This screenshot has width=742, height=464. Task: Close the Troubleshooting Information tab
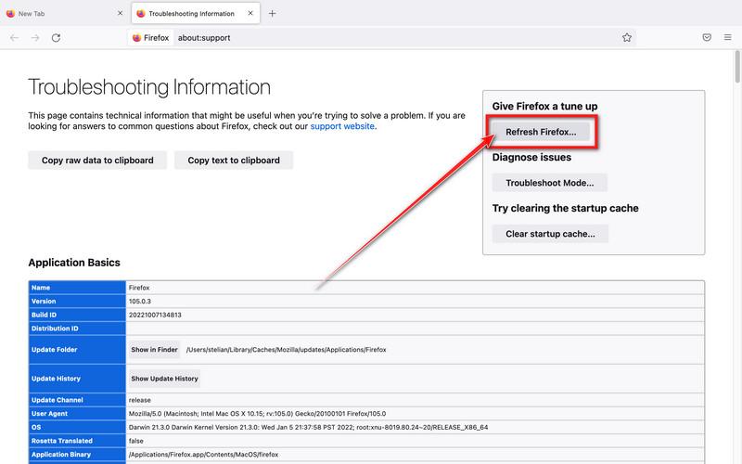250,13
